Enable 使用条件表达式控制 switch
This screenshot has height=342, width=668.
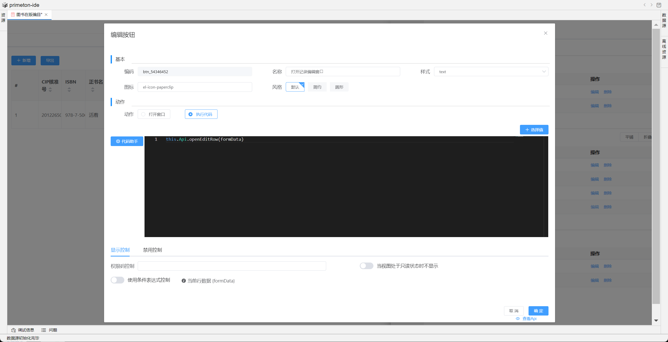pos(117,280)
